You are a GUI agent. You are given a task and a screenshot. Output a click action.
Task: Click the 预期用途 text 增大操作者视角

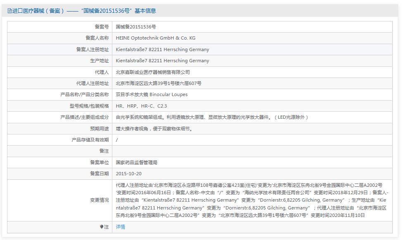[x=154, y=129]
